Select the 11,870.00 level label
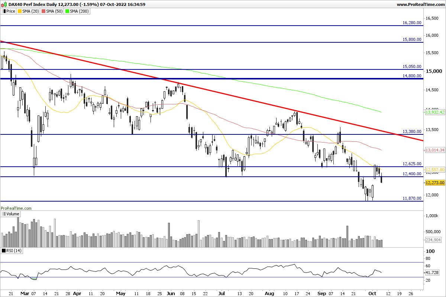Screen dimensions: 446x297 coord(412,199)
